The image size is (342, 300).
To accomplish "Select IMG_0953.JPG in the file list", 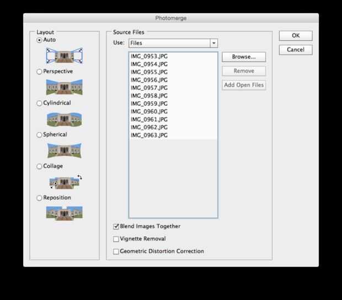I will tap(173, 56).
